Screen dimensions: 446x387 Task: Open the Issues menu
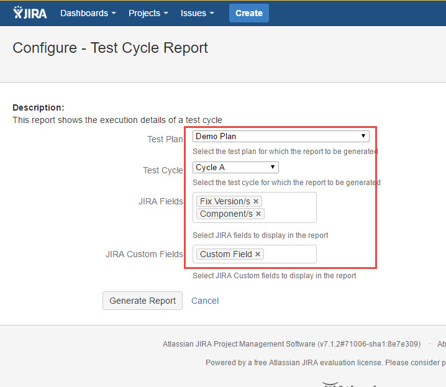(198, 13)
